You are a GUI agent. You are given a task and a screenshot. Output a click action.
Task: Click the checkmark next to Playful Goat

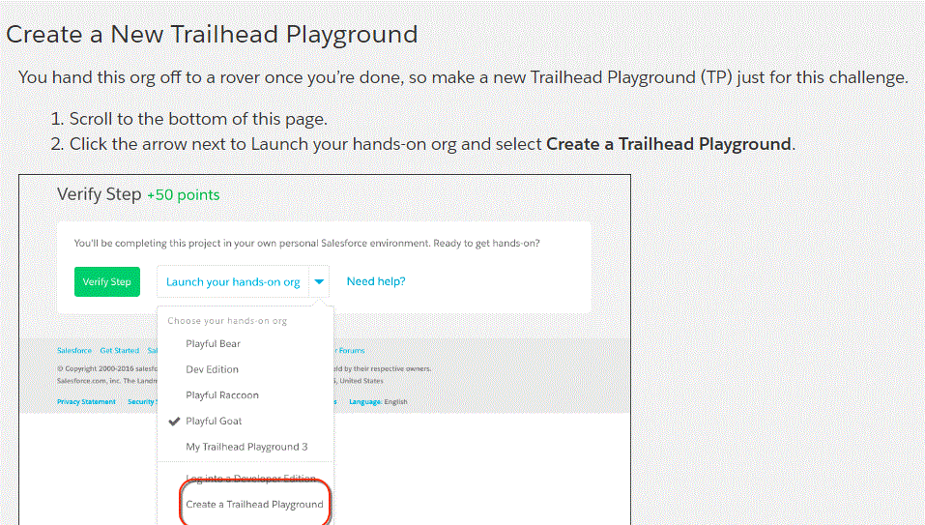(174, 422)
